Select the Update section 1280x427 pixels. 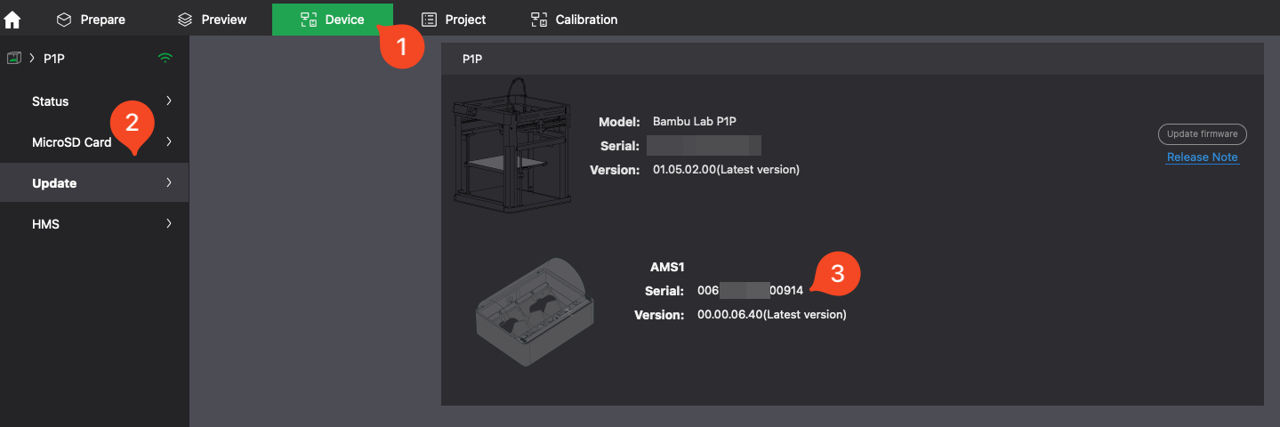pyautogui.click(x=94, y=183)
